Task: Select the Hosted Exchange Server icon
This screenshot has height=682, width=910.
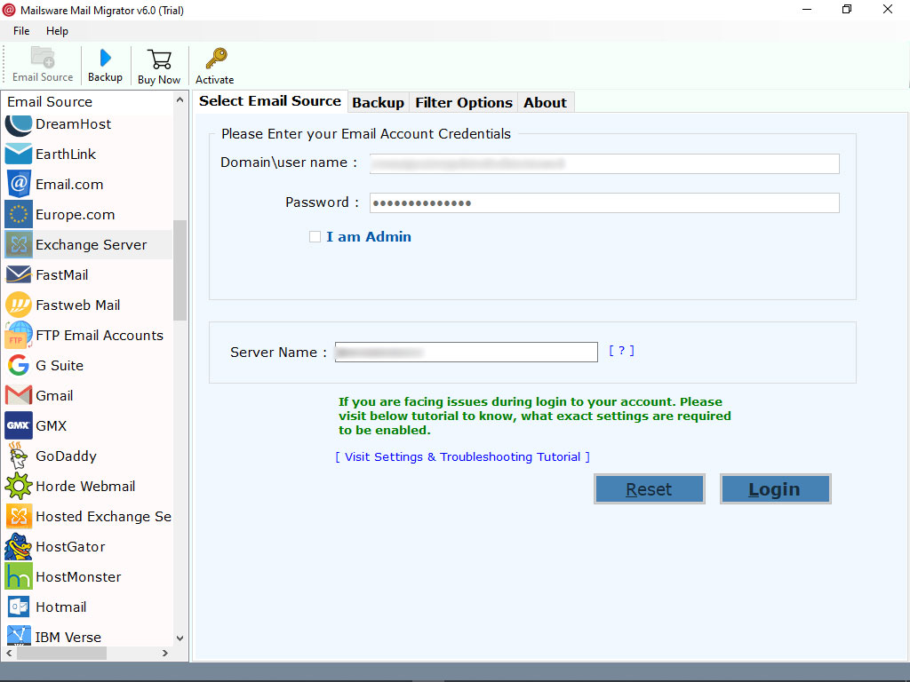Action: (x=19, y=516)
